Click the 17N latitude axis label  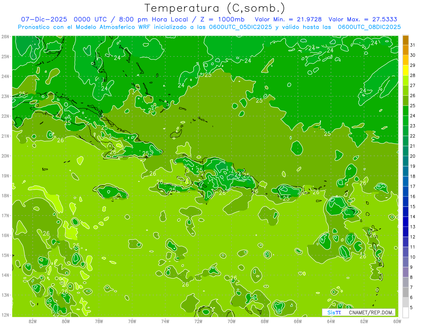click(5, 215)
